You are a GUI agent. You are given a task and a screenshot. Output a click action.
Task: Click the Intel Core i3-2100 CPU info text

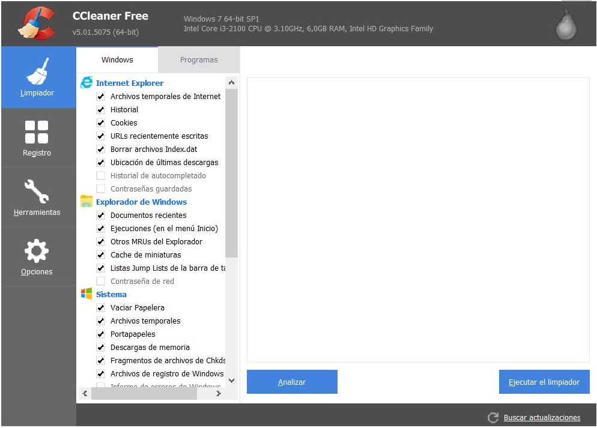[x=308, y=29]
